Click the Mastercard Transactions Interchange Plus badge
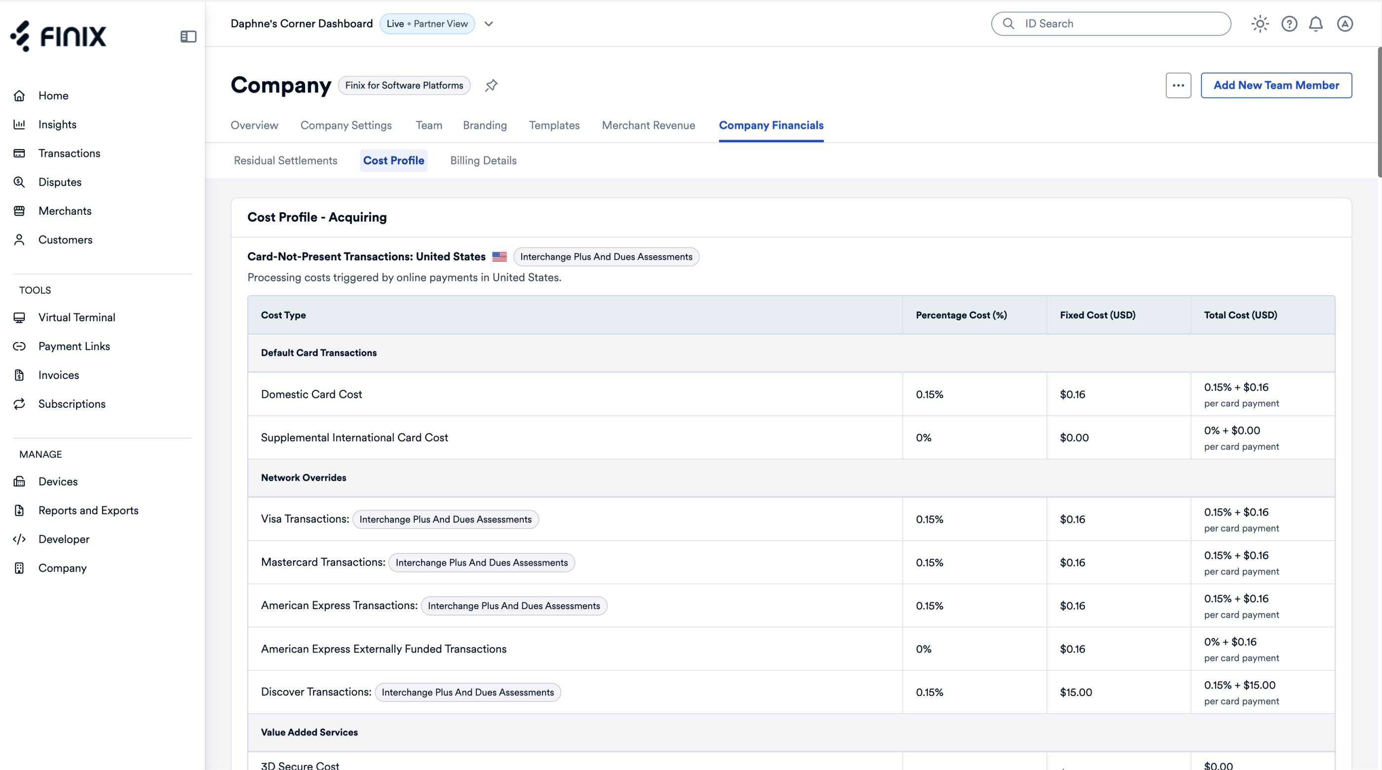 482,562
